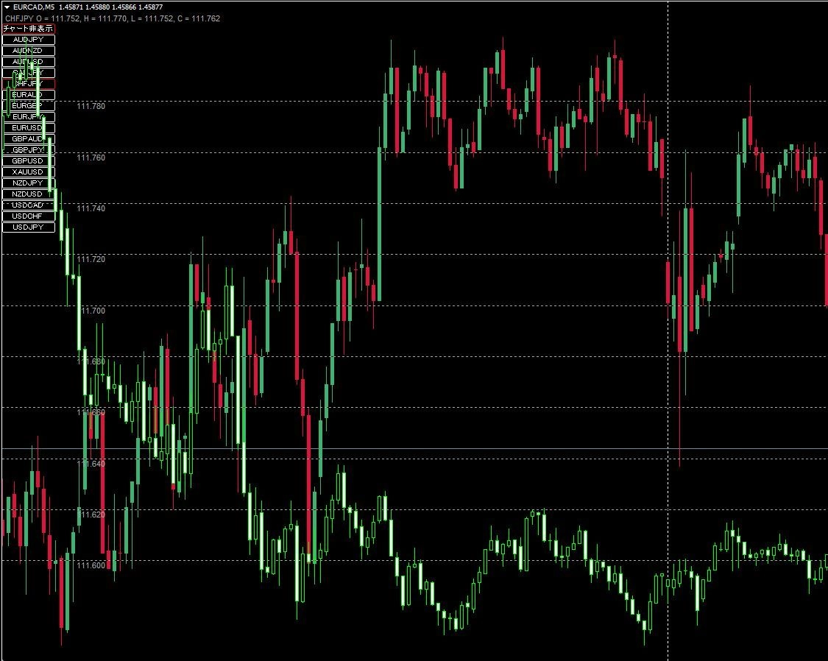
Task: Choose the AUDUSD symbol button
Action: point(29,62)
